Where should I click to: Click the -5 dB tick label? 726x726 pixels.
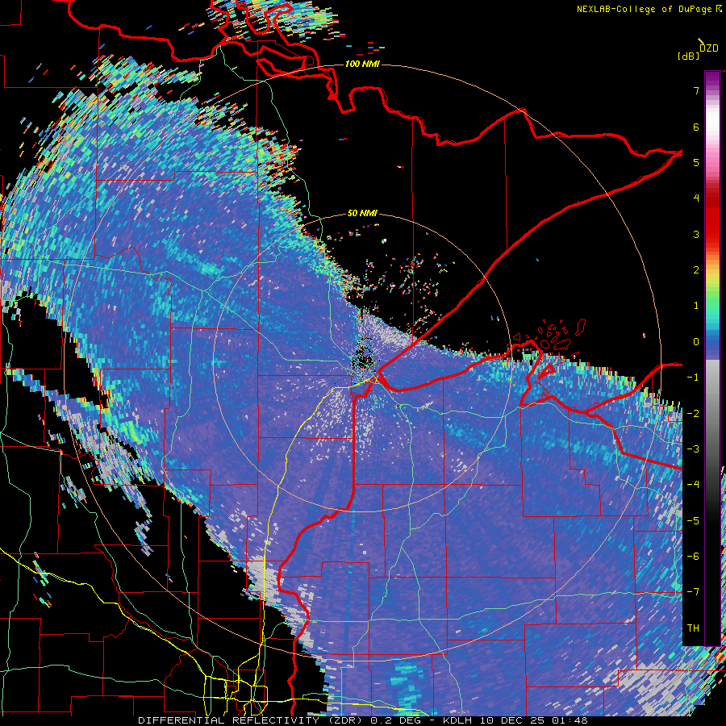693,521
